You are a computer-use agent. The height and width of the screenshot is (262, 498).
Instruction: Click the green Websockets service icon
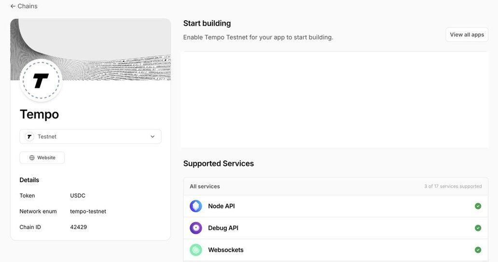pos(196,250)
